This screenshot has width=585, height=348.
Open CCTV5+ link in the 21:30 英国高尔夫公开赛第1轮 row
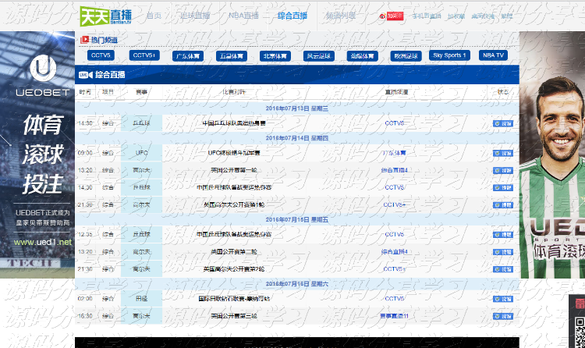pos(395,204)
